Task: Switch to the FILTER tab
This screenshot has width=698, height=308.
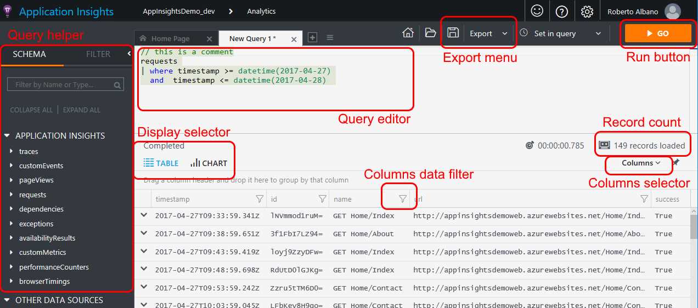Action: point(98,54)
